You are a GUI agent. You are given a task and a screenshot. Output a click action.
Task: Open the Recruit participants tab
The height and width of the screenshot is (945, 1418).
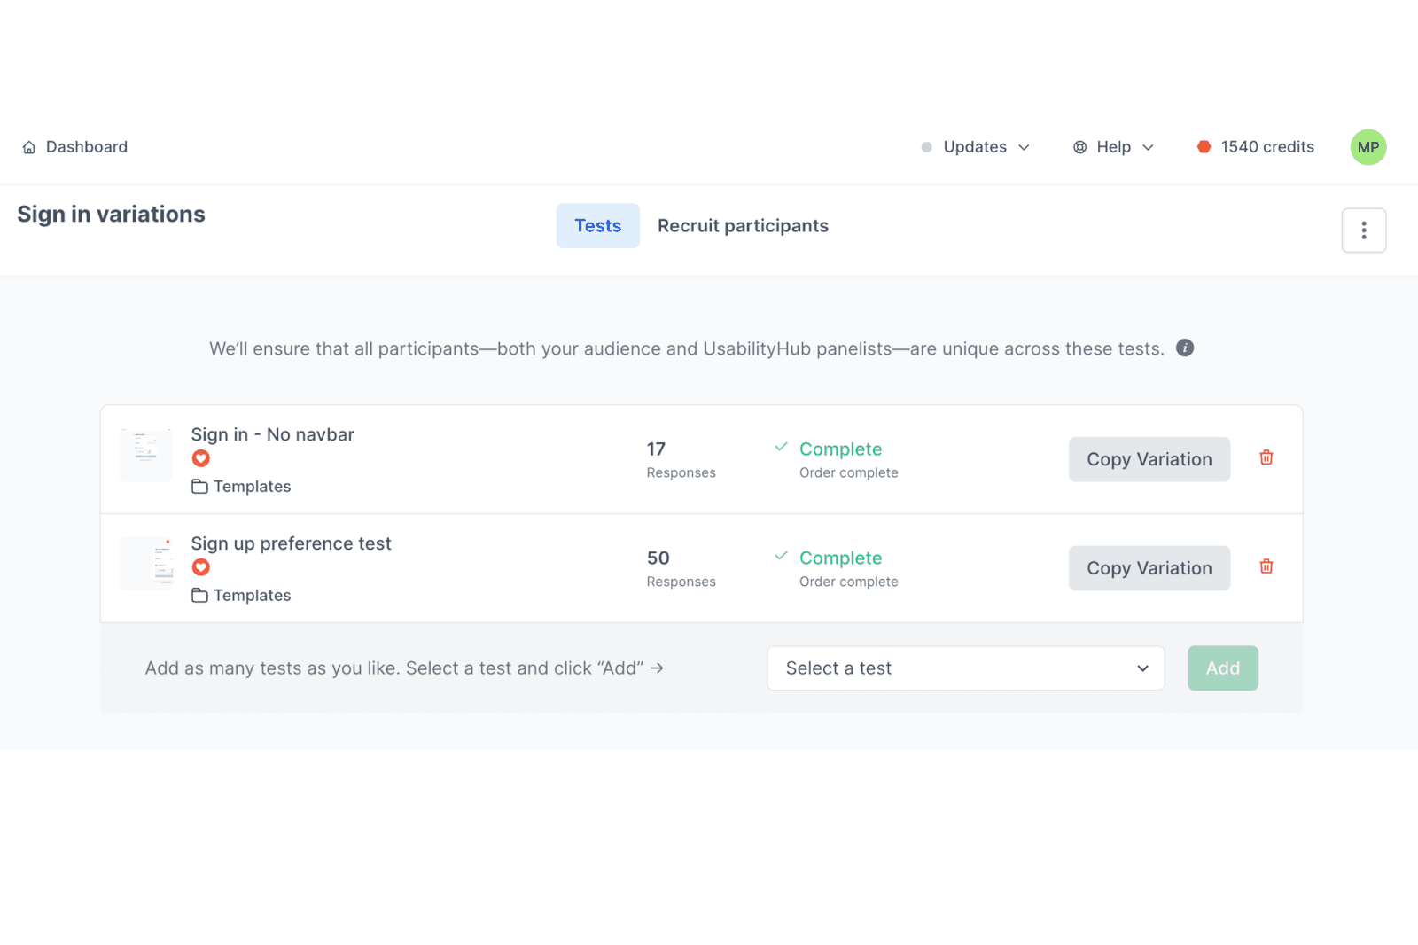click(743, 226)
